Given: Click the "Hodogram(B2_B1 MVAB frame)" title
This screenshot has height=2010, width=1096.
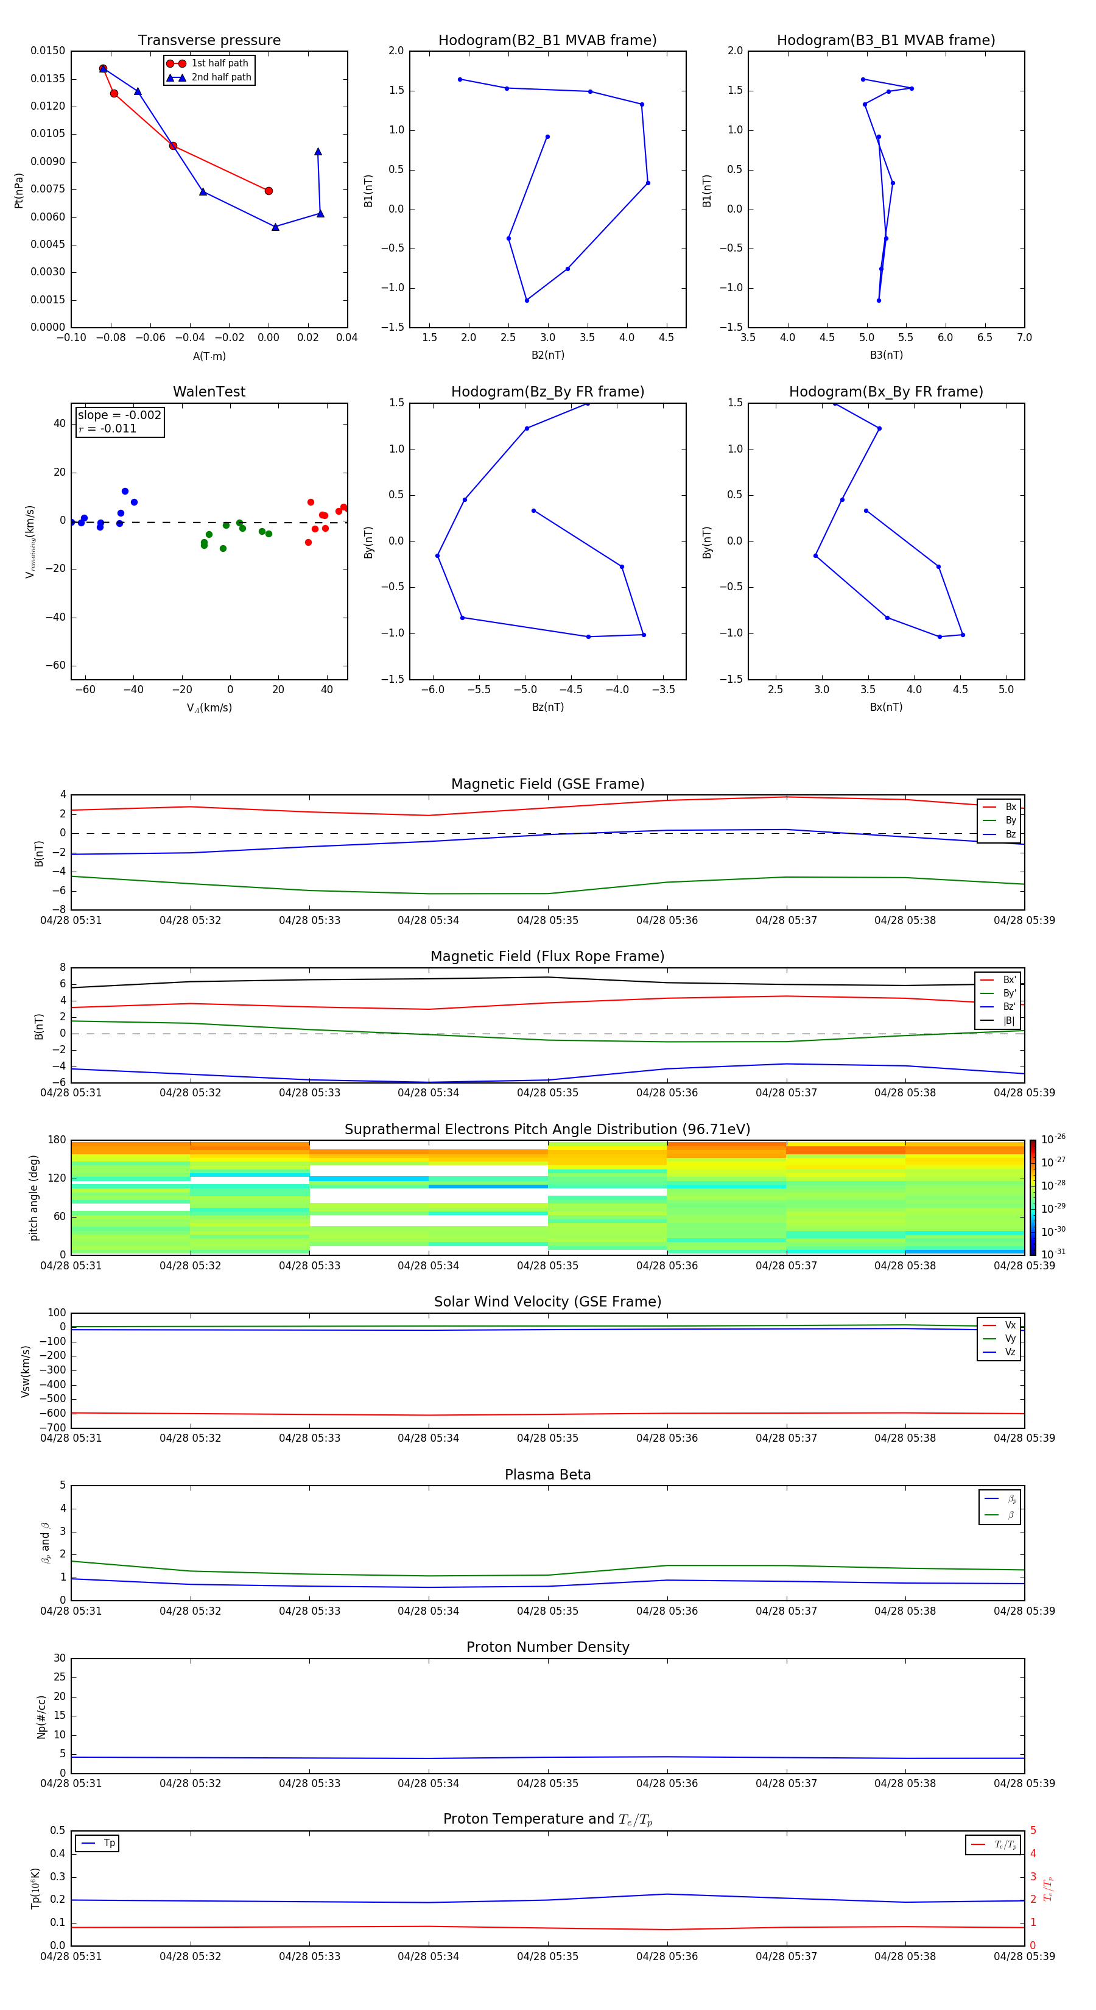Looking at the screenshot, I should point(547,40).
